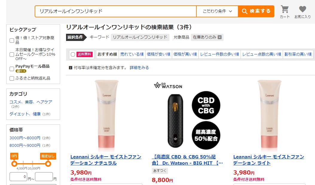Focus the minimum price input field
This screenshot has width=315, height=185.
click(18, 177)
